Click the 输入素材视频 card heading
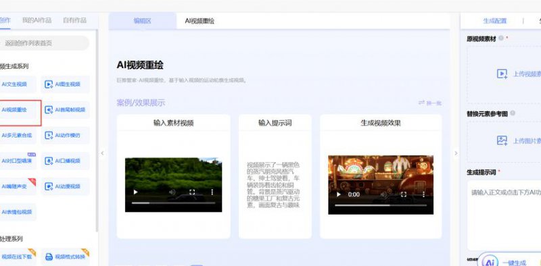The width and height of the screenshot is (541, 266). [174, 123]
